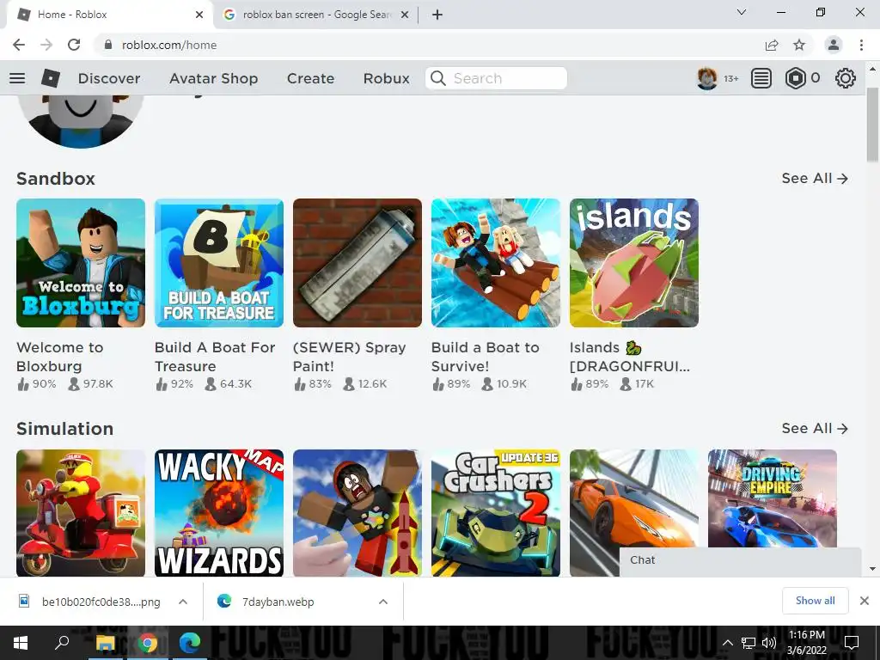
Task: Click the magnifier icon in Roblox search
Action: (438, 78)
